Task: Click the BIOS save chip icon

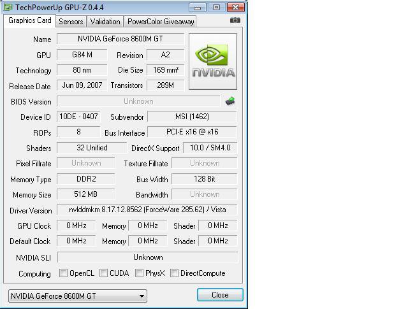Action: click(230, 101)
